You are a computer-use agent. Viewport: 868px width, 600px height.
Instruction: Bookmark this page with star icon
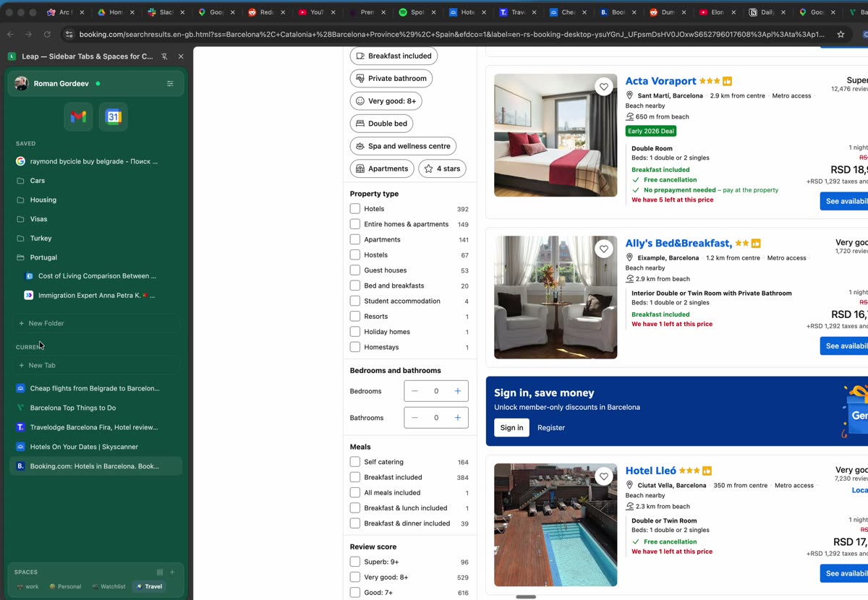pos(841,34)
